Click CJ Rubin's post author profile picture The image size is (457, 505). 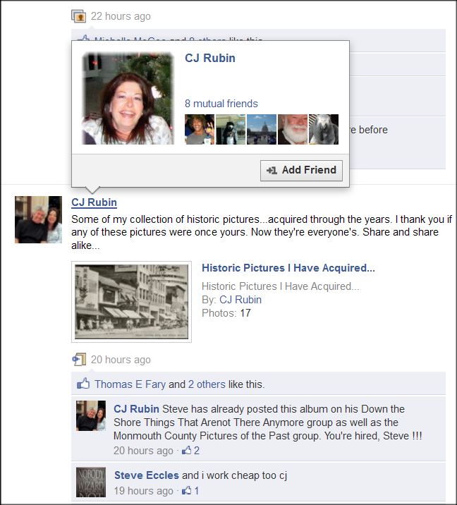(x=38, y=219)
